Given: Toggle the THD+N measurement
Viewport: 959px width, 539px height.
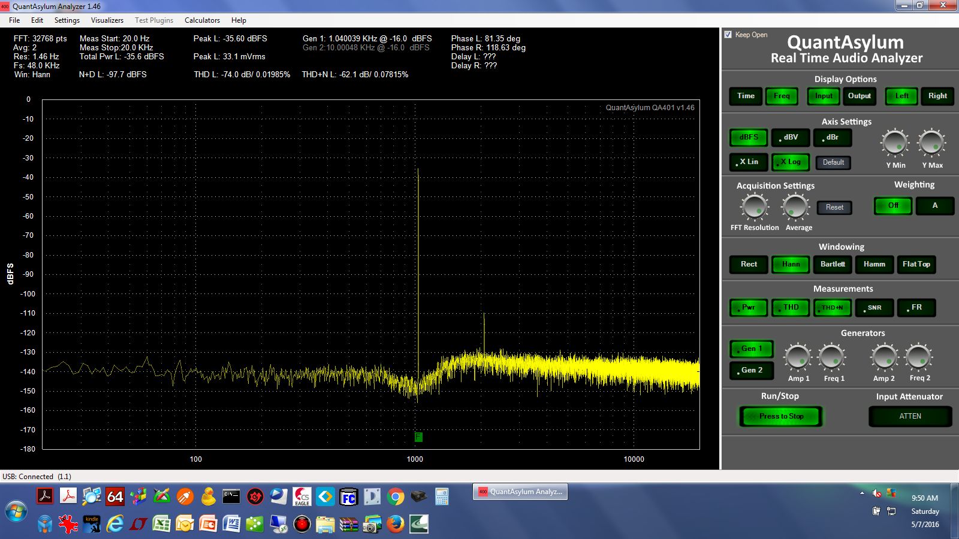Looking at the screenshot, I should coord(833,308).
